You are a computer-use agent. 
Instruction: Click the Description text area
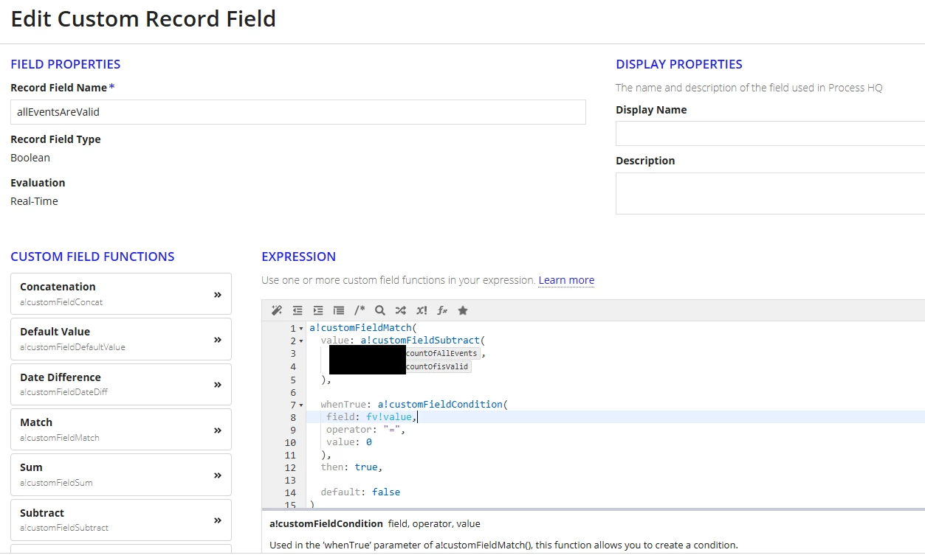tap(770, 193)
